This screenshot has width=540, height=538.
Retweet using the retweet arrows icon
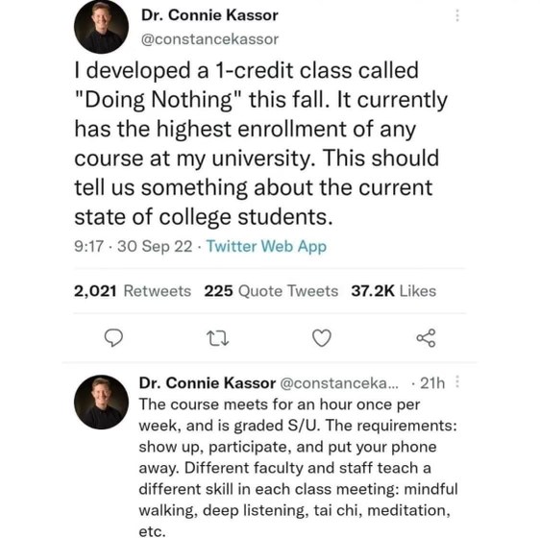(x=217, y=338)
